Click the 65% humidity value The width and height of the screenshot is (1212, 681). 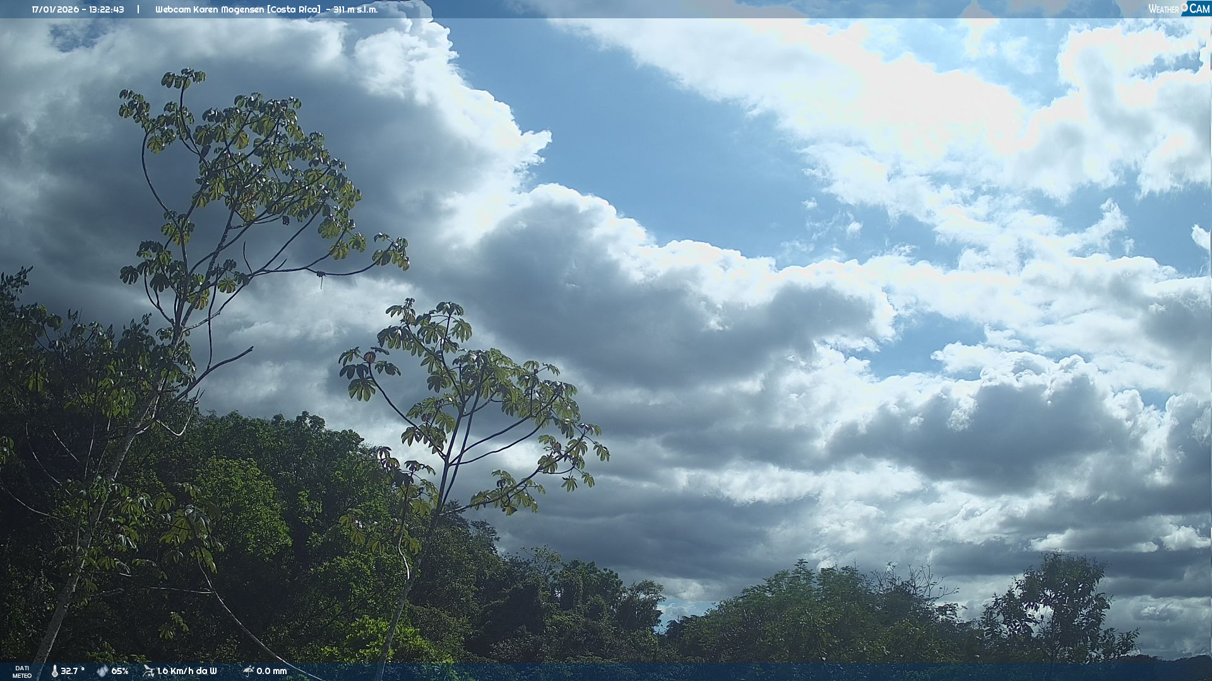tap(120, 672)
